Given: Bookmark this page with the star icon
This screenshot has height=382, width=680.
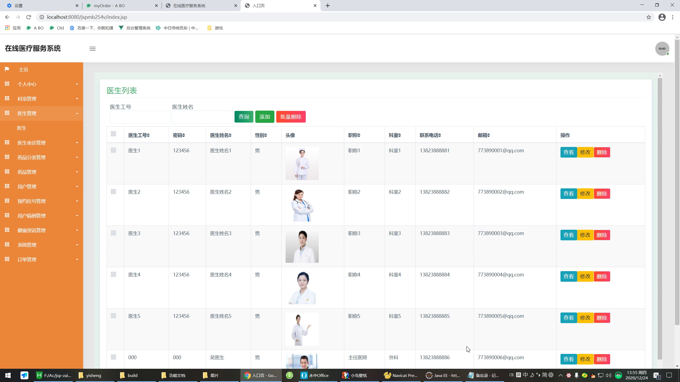Looking at the screenshot, I should tap(649, 17).
